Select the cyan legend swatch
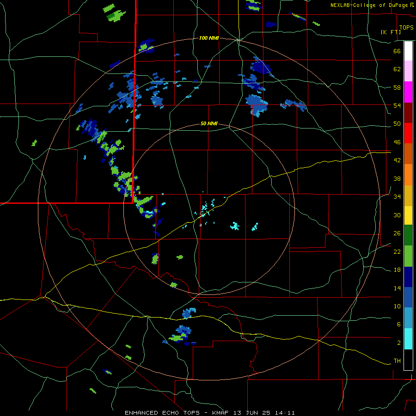Viewport: 416px width, 416px height. pyautogui.click(x=408, y=339)
